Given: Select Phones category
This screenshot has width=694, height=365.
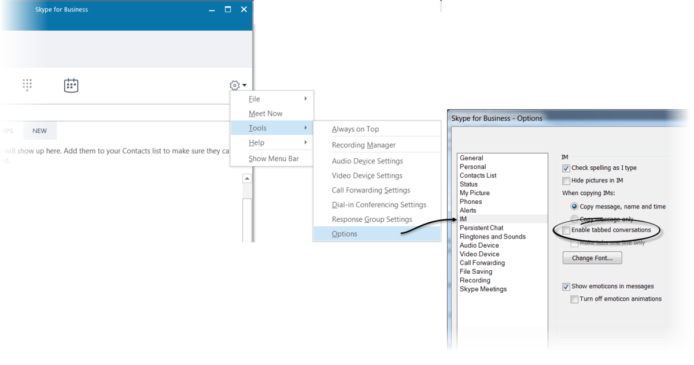Looking at the screenshot, I should [x=502, y=202].
